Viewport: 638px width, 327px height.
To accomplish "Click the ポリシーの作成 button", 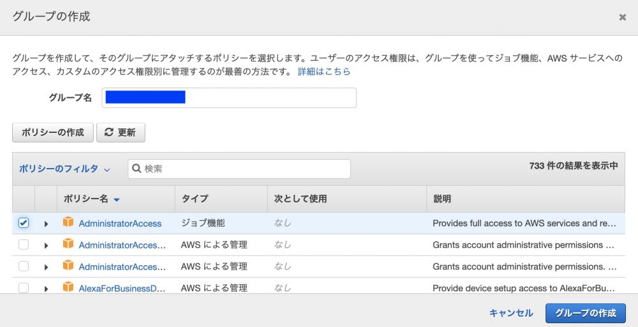I will (x=53, y=133).
